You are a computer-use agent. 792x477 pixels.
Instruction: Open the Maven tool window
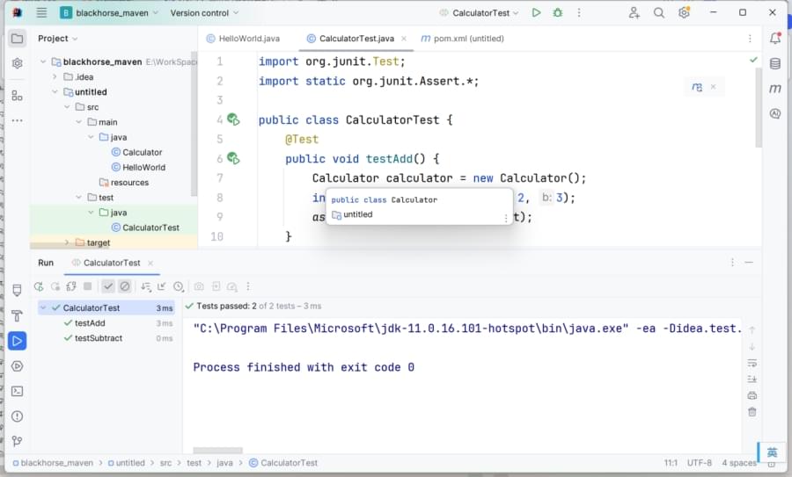coord(775,89)
